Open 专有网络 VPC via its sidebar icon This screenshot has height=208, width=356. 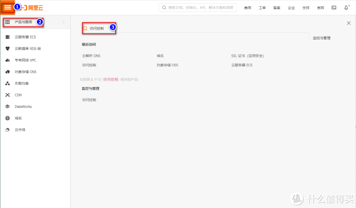7,60
